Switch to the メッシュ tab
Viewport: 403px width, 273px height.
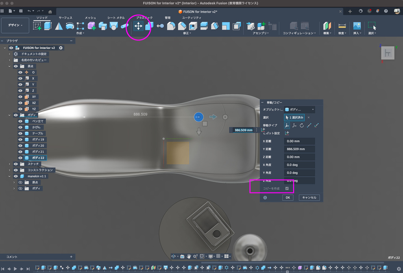click(x=91, y=18)
